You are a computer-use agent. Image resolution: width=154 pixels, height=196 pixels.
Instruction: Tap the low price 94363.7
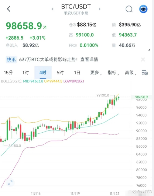pos(128,35)
